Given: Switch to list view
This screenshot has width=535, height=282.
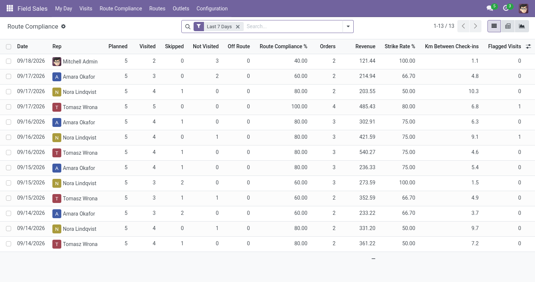Looking at the screenshot, I should point(494,26).
